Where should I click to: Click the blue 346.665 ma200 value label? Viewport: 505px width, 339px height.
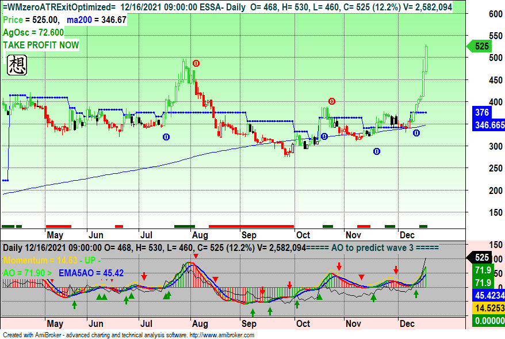coord(488,125)
